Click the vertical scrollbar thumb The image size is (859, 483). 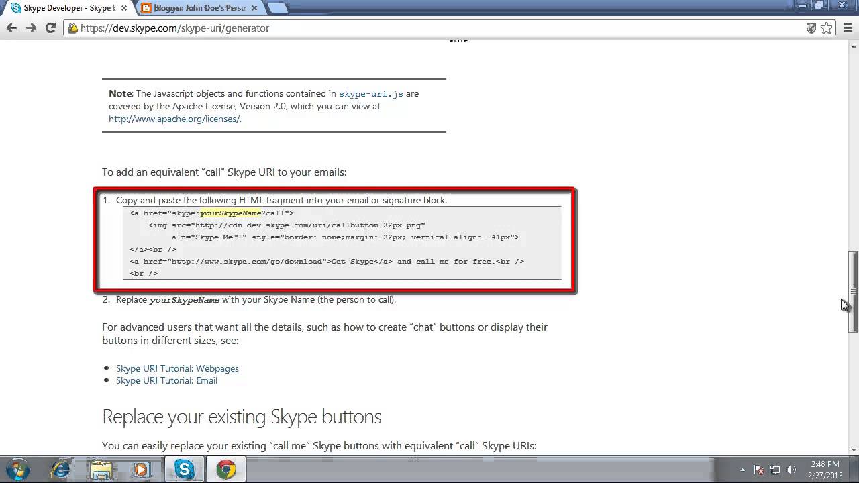coord(854,292)
